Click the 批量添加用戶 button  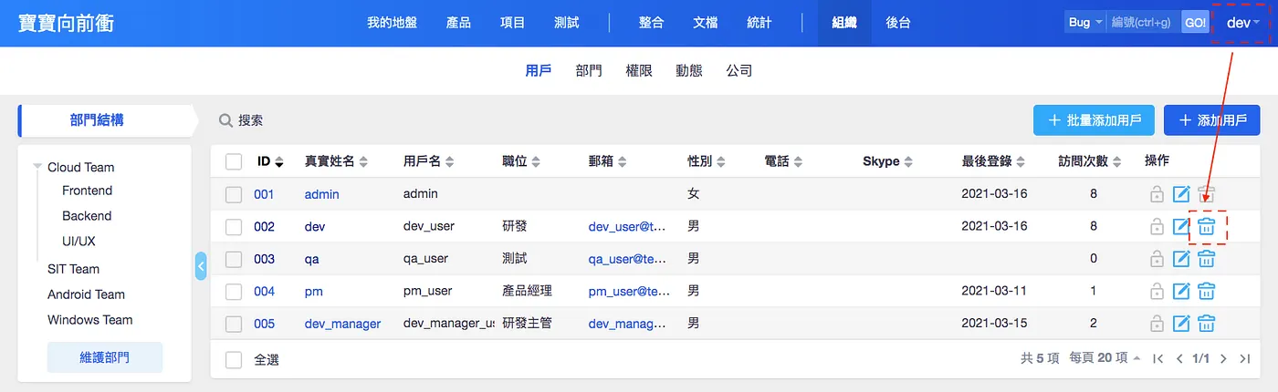[1094, 120]
